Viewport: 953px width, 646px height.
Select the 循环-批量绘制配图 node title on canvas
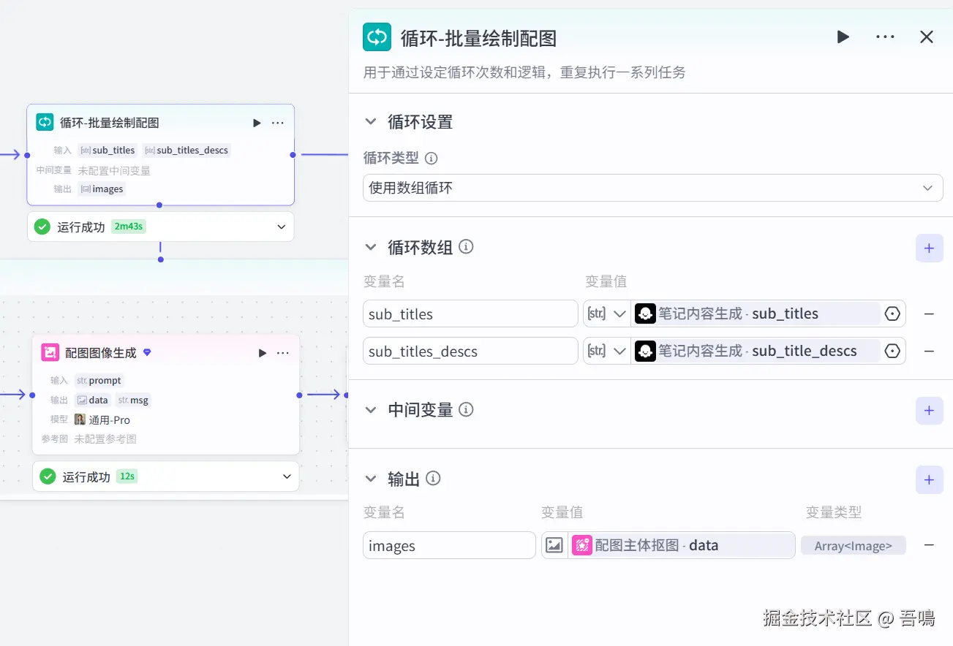pos(110,123)
